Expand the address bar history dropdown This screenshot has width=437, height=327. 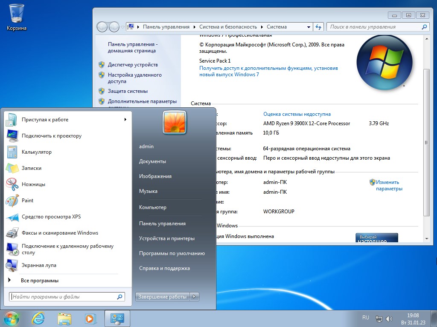coord(309,27)
